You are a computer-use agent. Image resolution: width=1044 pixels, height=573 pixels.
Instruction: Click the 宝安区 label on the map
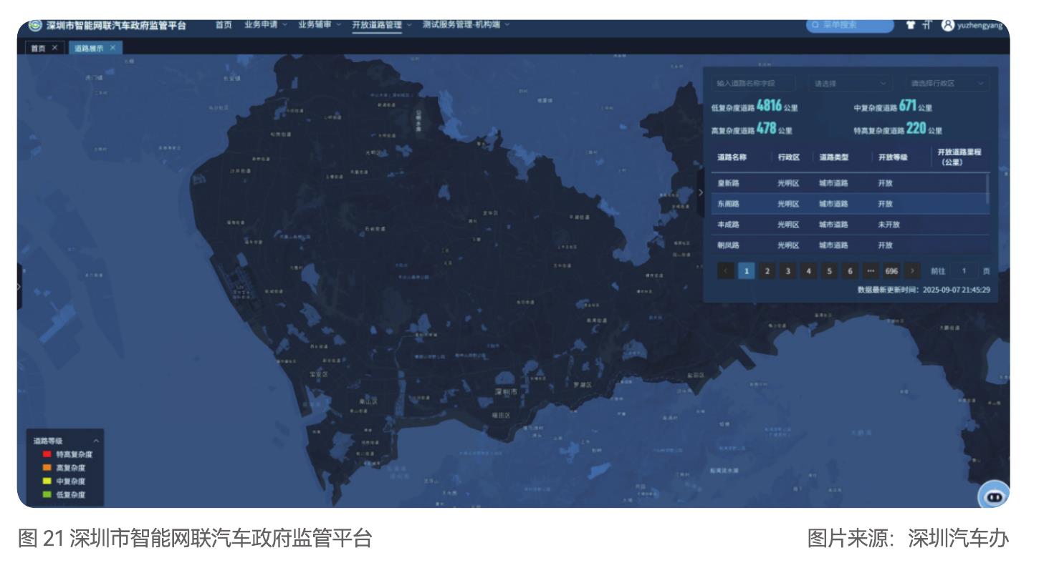tap(319, 374)
